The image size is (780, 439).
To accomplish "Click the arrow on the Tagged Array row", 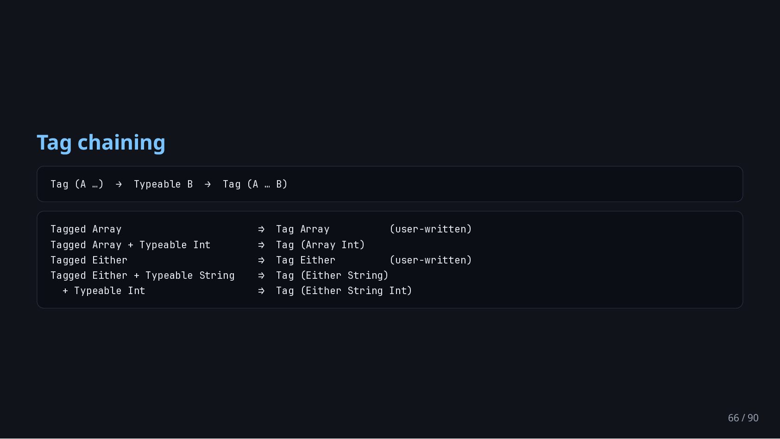I will tap(261, 229).
